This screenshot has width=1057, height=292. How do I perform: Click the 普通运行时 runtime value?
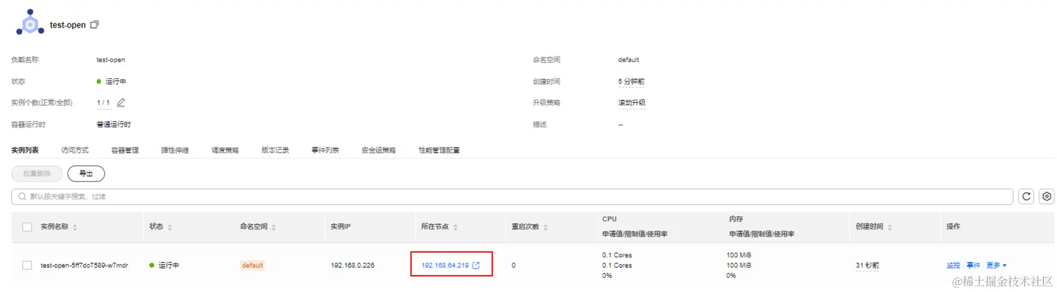click(114, 124)
